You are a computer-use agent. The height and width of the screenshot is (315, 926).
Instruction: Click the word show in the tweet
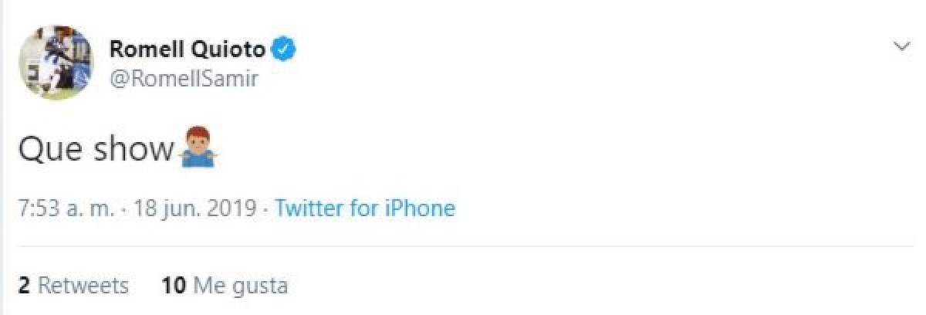click(133, 150)
